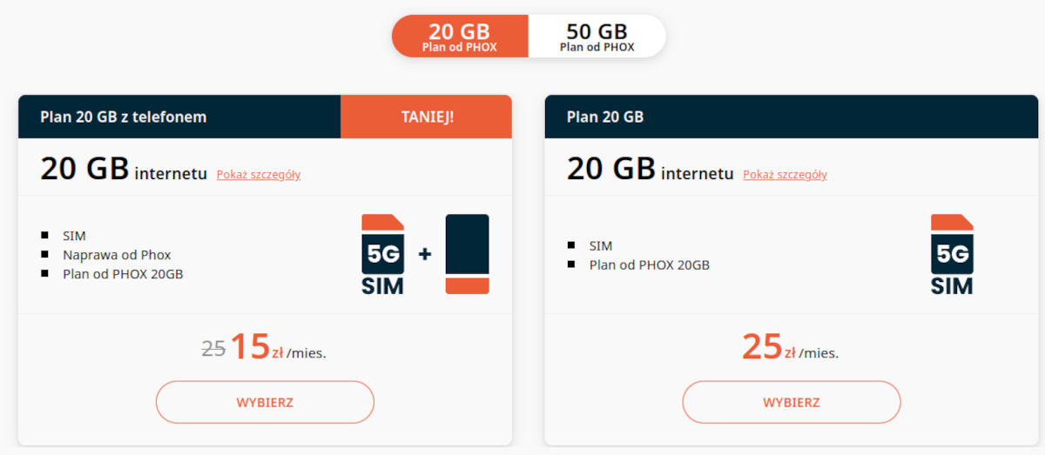Select the 20 GB plan tab
Image resolution: width=1045 pixels, height=455 pixels.
tap(460, 37)
